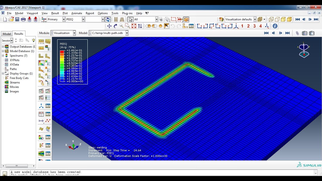Click the Print icon in toolbar
This screenshot has width=322, height=181.
tap(23, 19)
